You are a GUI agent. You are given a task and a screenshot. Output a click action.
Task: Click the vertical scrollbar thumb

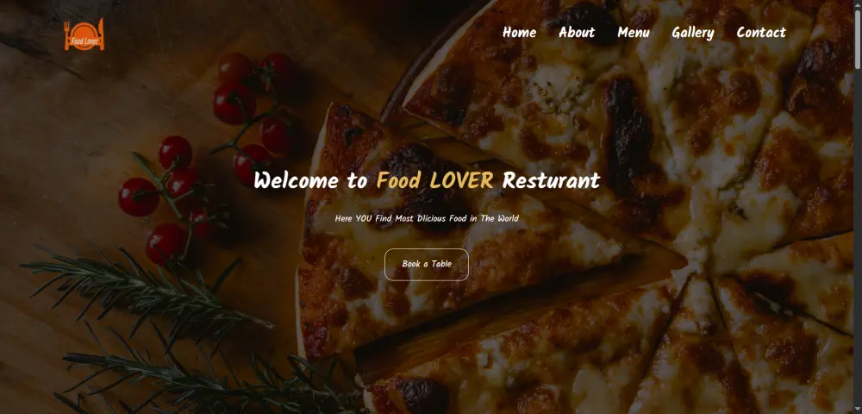coord(859,39)
